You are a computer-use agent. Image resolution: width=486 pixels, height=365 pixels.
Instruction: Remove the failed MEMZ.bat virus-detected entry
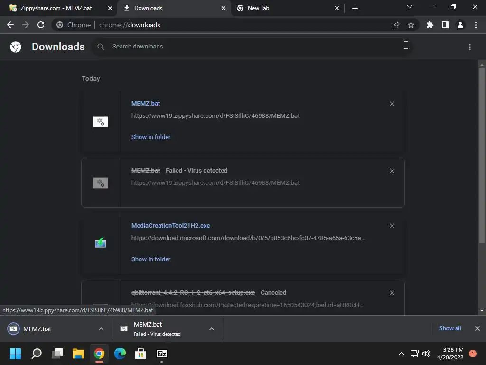click(x=392, y=171)
